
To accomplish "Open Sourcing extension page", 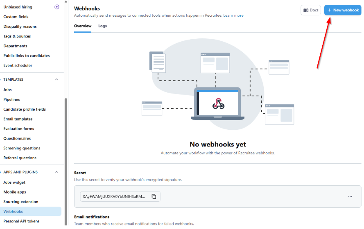I will (20, 202).
